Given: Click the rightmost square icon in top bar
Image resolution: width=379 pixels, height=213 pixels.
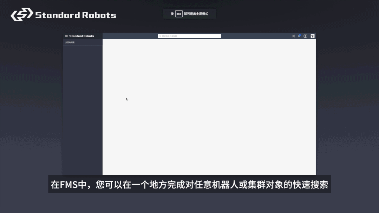Looking at the screenshot, I should coord(313,36).
